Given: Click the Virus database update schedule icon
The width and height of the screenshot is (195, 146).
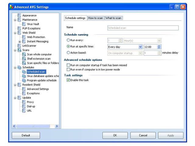Looking at the screenshot, I should click(24, 76).
